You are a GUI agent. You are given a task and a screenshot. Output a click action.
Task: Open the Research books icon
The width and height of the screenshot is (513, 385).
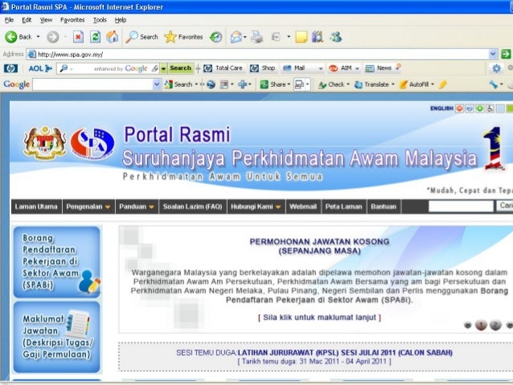(318, 37)
